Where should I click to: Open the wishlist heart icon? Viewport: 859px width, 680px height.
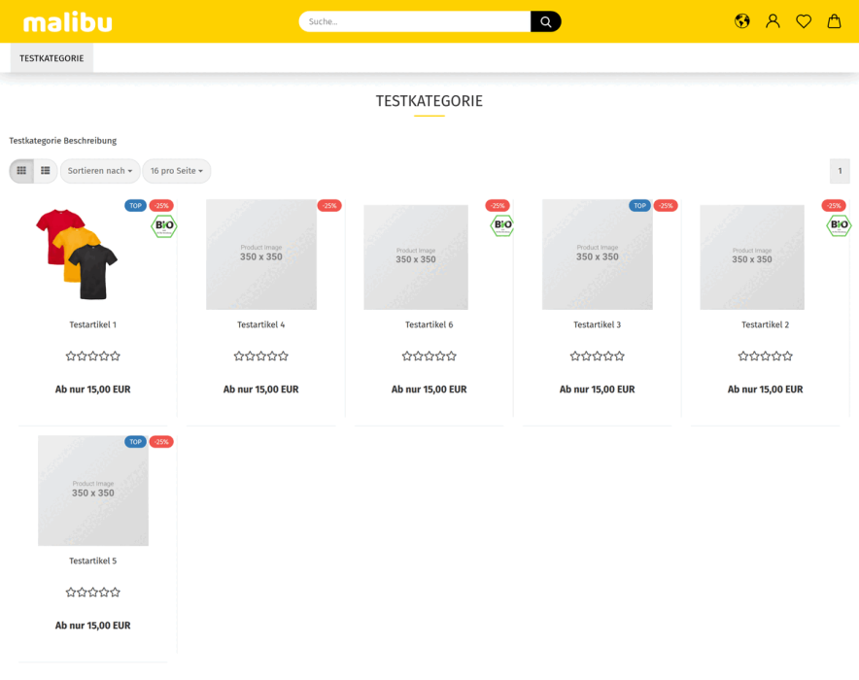point(804,21)
